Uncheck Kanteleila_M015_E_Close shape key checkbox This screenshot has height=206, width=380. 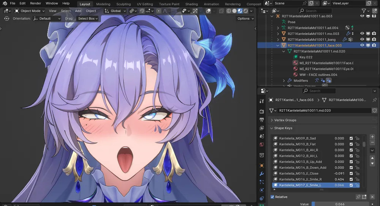tap(351, 173)
